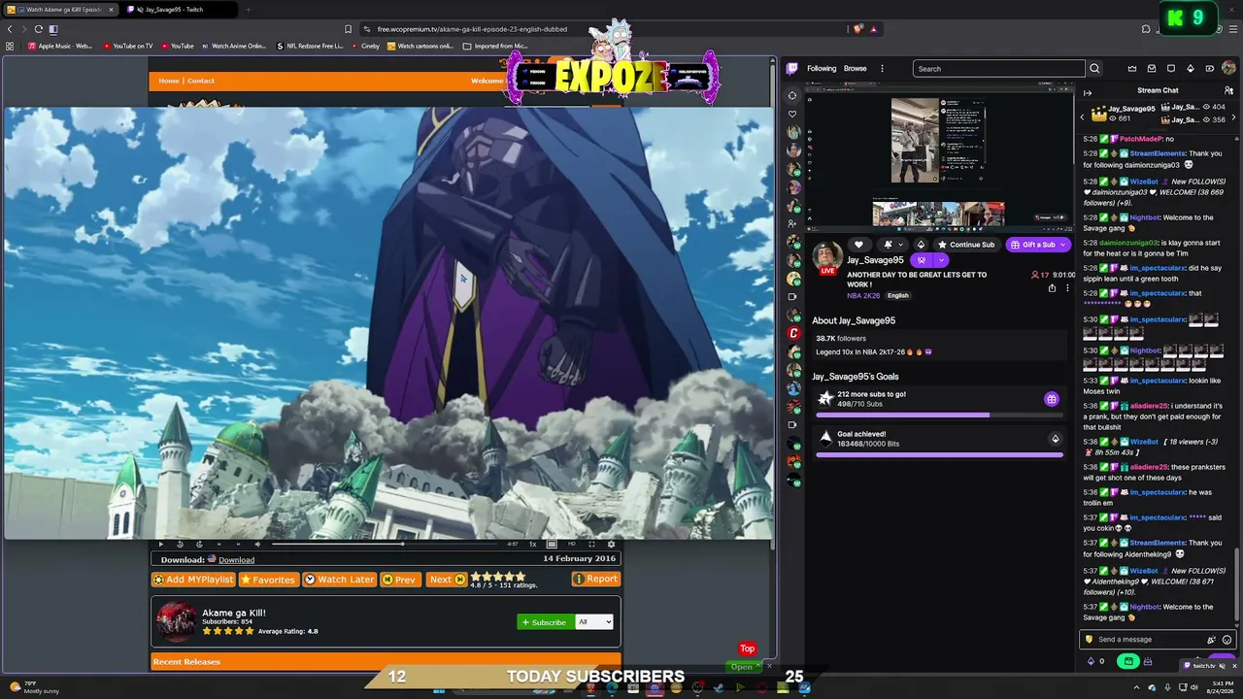Open the emote picker in chat
The height and width of the screenshot is (699, 1243).
(x=1226, y=640)
